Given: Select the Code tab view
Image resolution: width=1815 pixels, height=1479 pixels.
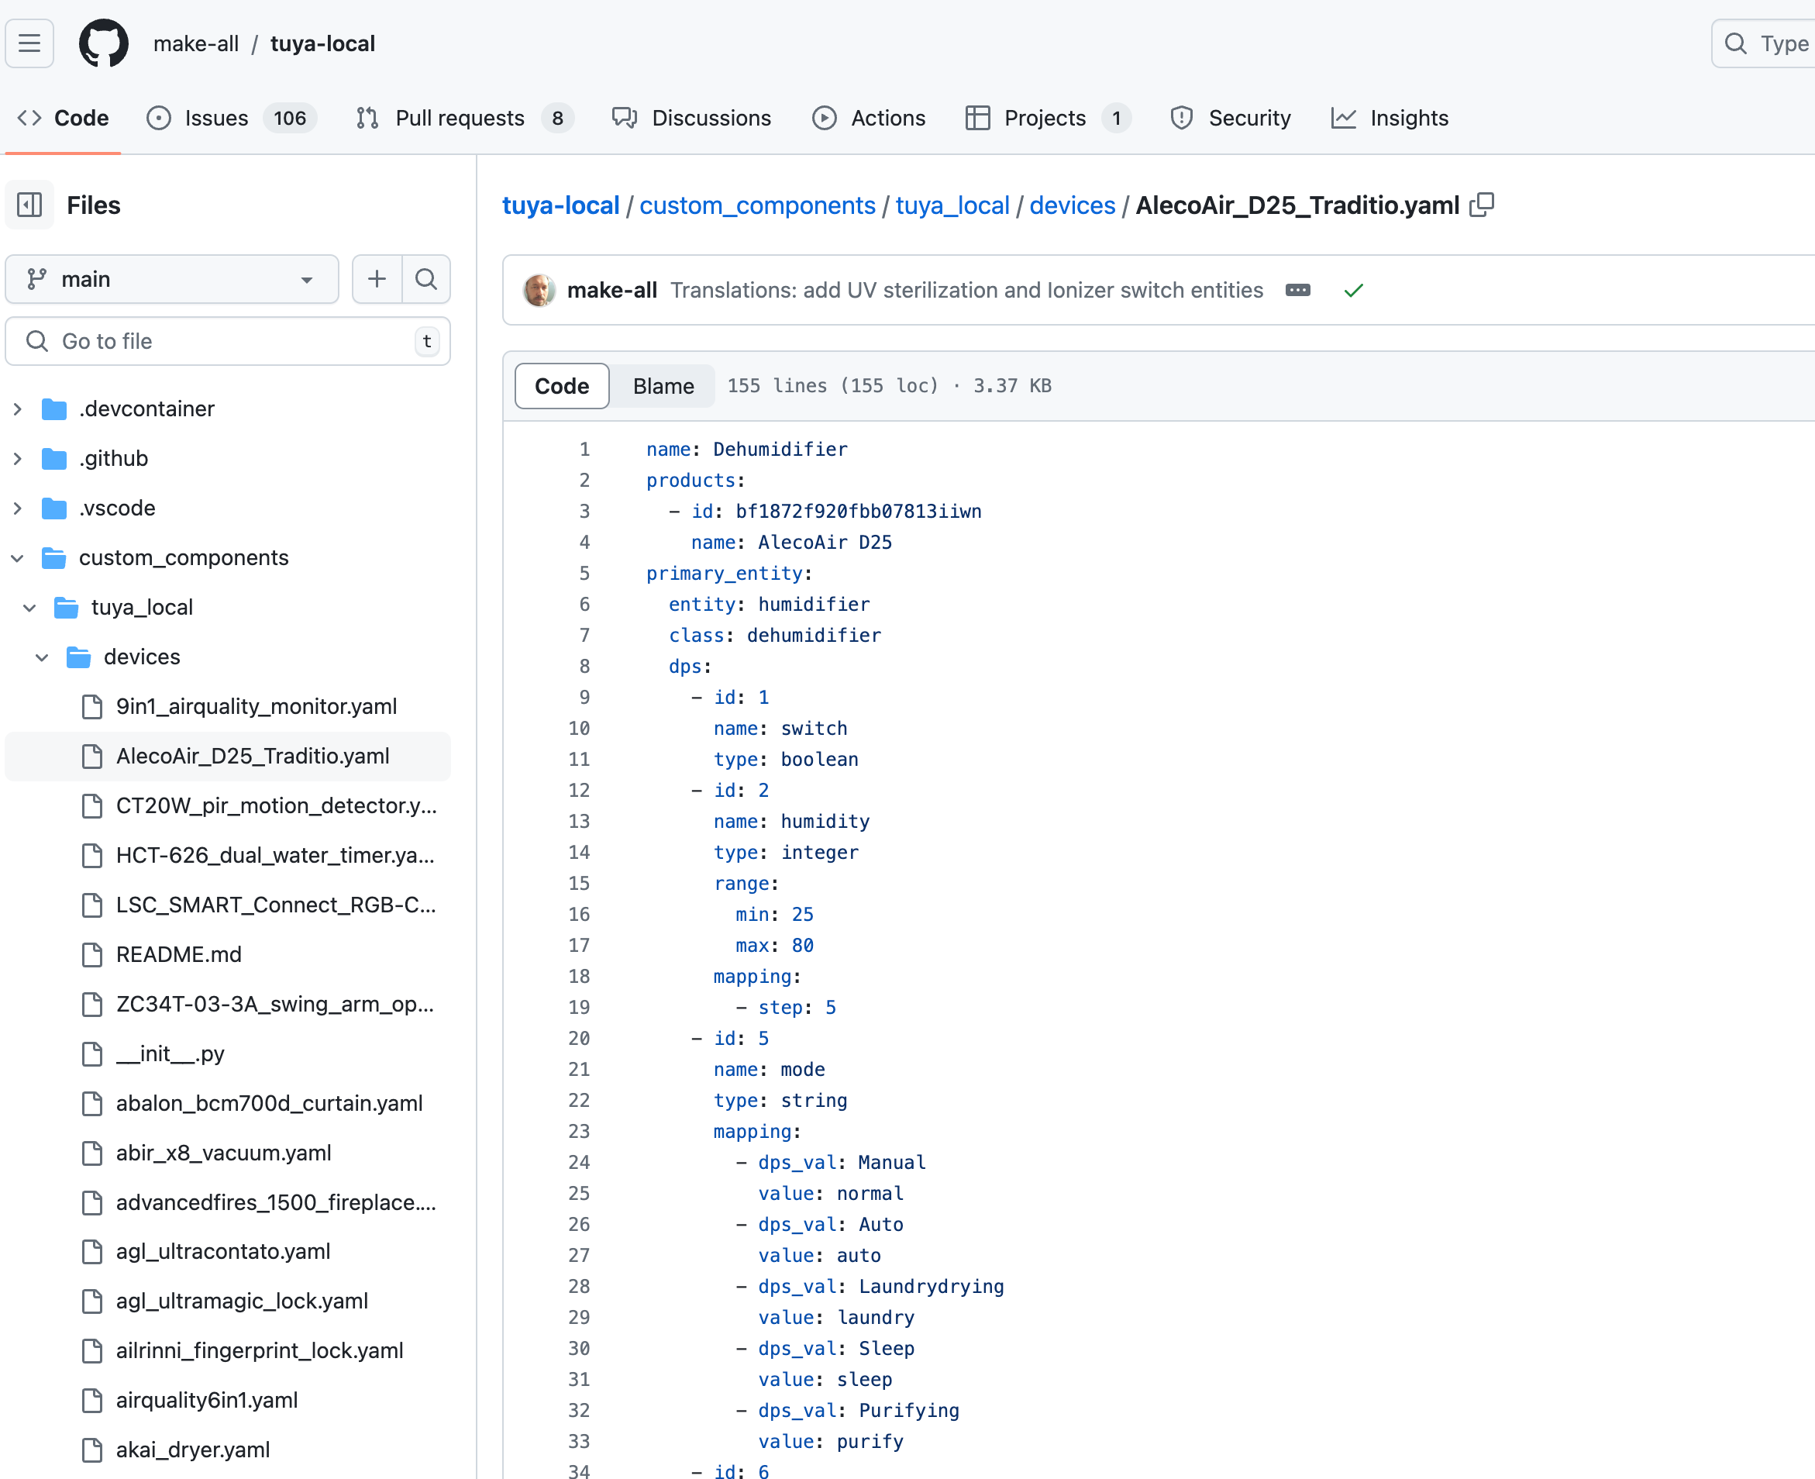Looking at the screenshot, I should tap(563, 386).
